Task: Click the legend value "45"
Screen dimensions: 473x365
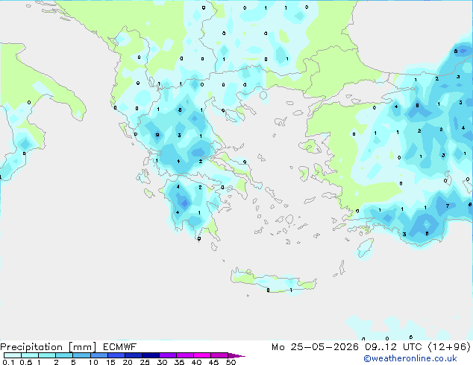Action: tap(214, 362)
